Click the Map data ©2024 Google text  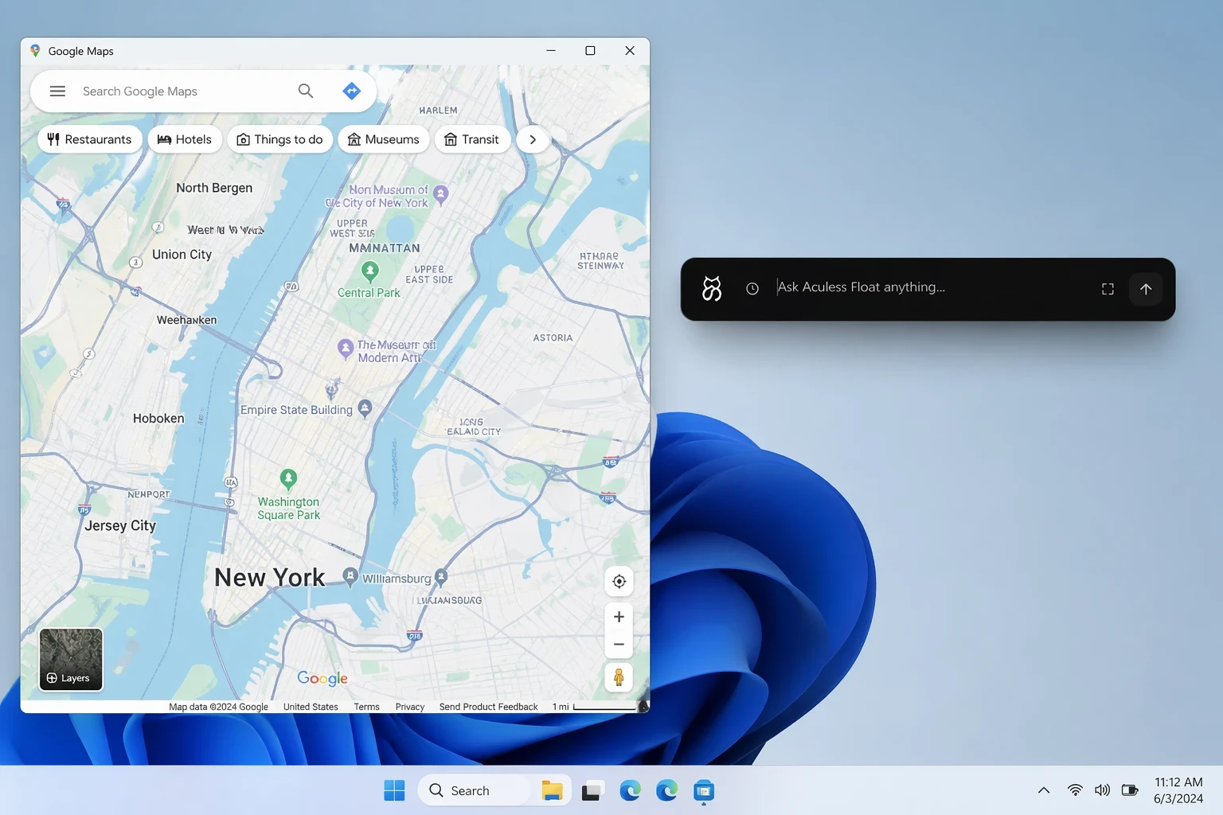coord(218,707)
